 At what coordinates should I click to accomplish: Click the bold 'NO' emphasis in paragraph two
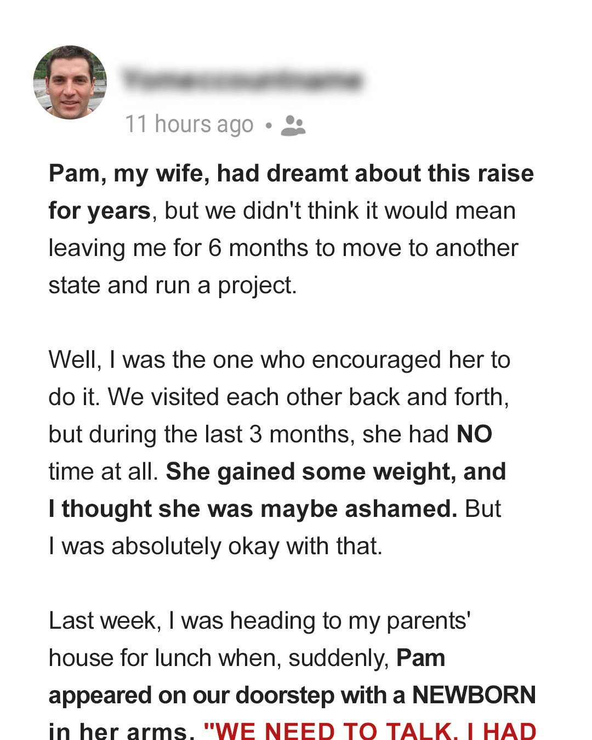coord(475,434)
